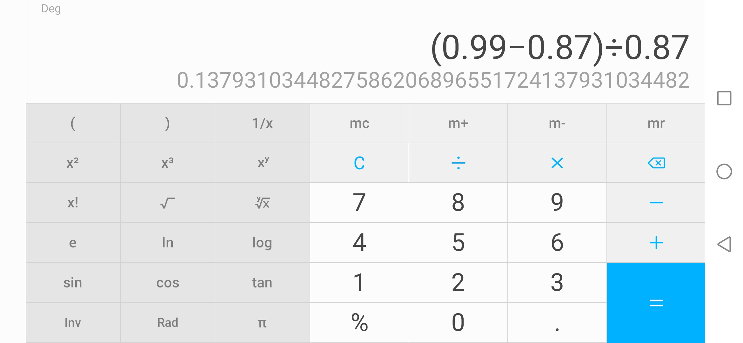Tap the percent key

pyautogui.click(x=359, y=323)
